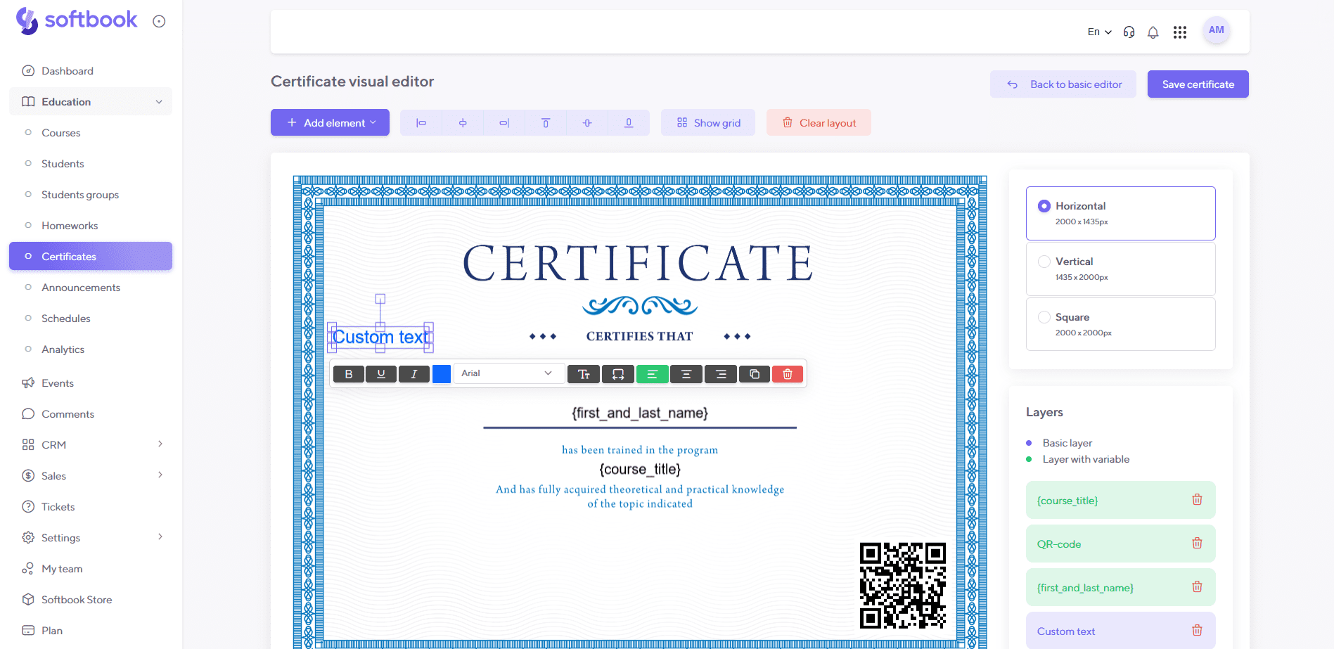Open the AM user avatar menu
Screen dimensions: 1334x649
1217,30
